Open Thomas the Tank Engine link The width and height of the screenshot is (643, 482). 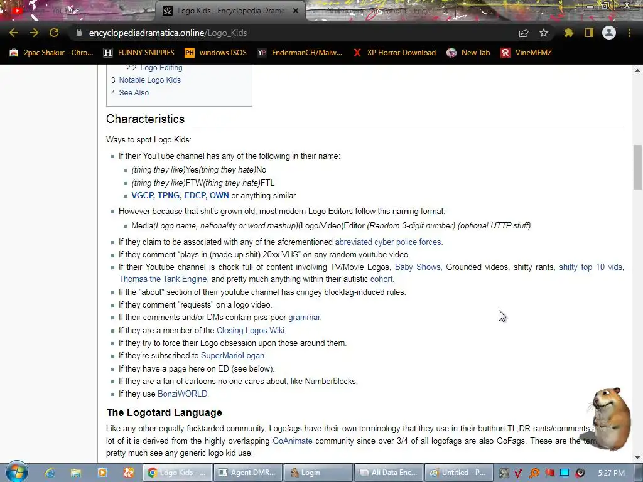point(164,279)
